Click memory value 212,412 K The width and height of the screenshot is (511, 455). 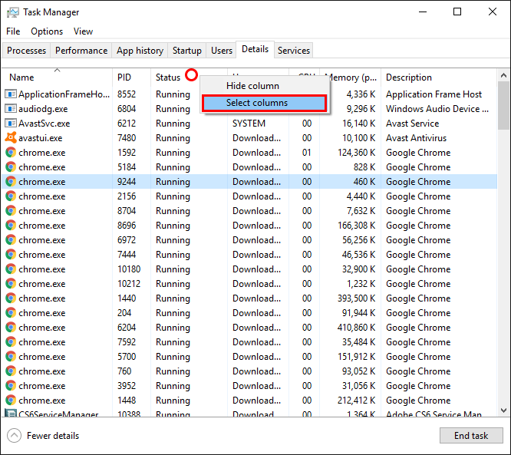pyautogui.click(x=357, y=401)
